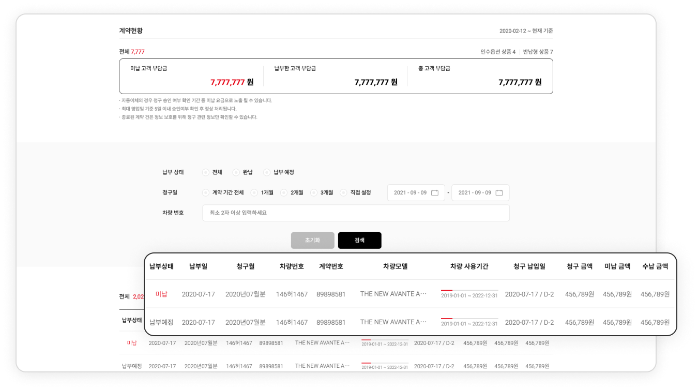Screen dimensions: 698x390
Task: Click 미납 금액 header in the enlarged table
Action: pos(617,266)
